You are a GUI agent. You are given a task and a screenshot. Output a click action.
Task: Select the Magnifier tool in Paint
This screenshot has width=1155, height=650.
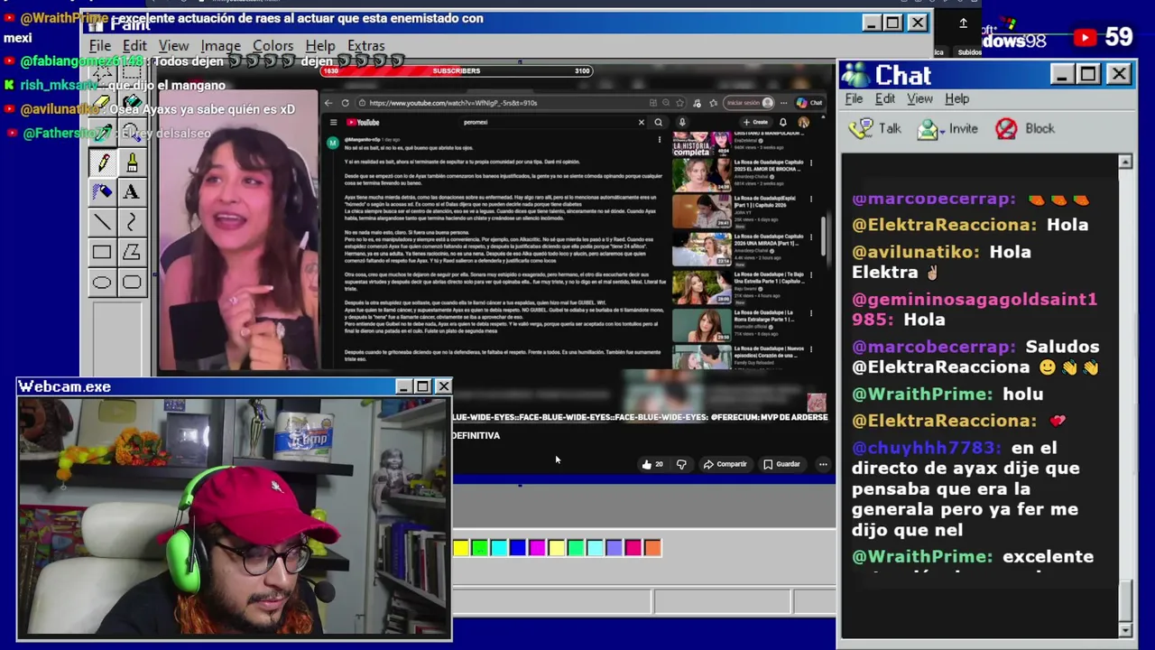[x=132, y=133]
